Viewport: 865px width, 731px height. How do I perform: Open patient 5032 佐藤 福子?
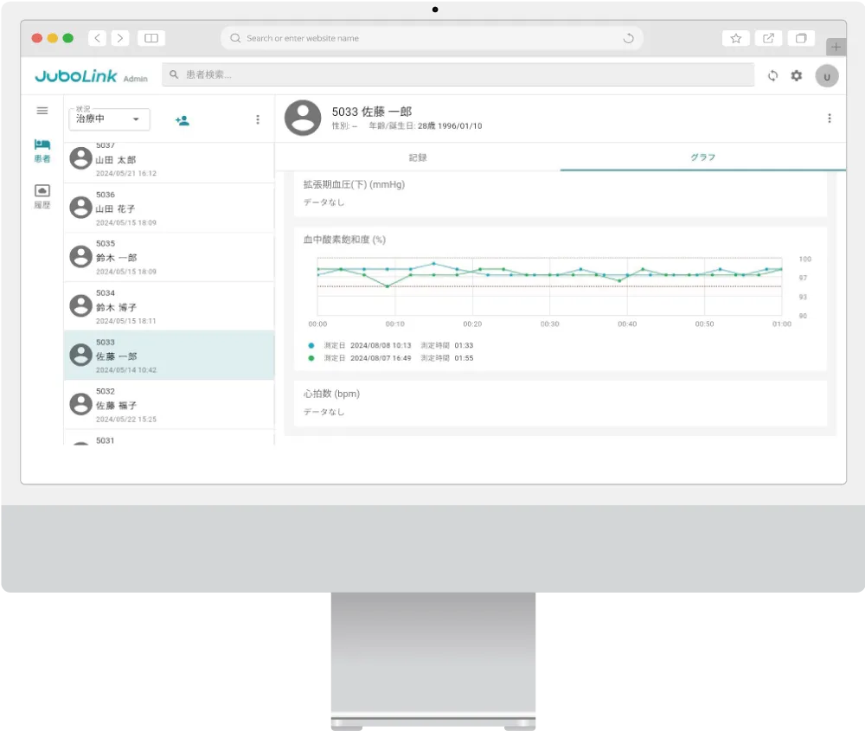tap(169, 405)
